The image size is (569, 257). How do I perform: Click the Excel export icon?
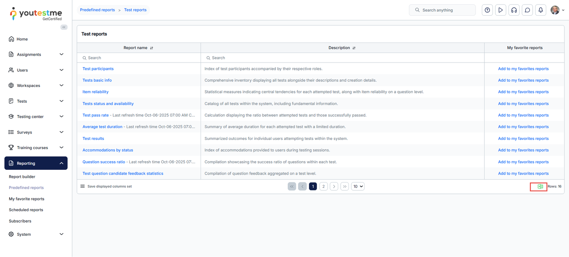click(540, 186)
